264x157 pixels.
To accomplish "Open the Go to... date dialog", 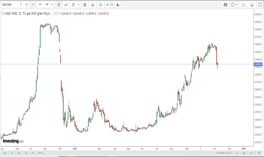I will point(41,153).
